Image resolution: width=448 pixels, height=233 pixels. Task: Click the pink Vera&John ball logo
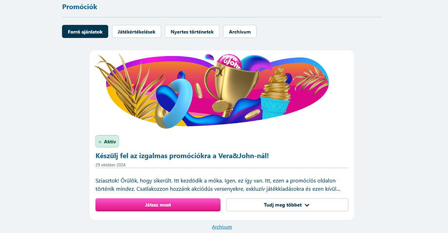coord(229,62)
